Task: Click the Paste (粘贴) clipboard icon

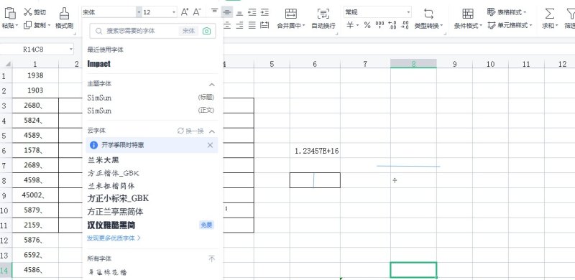Action: point(9,13)
